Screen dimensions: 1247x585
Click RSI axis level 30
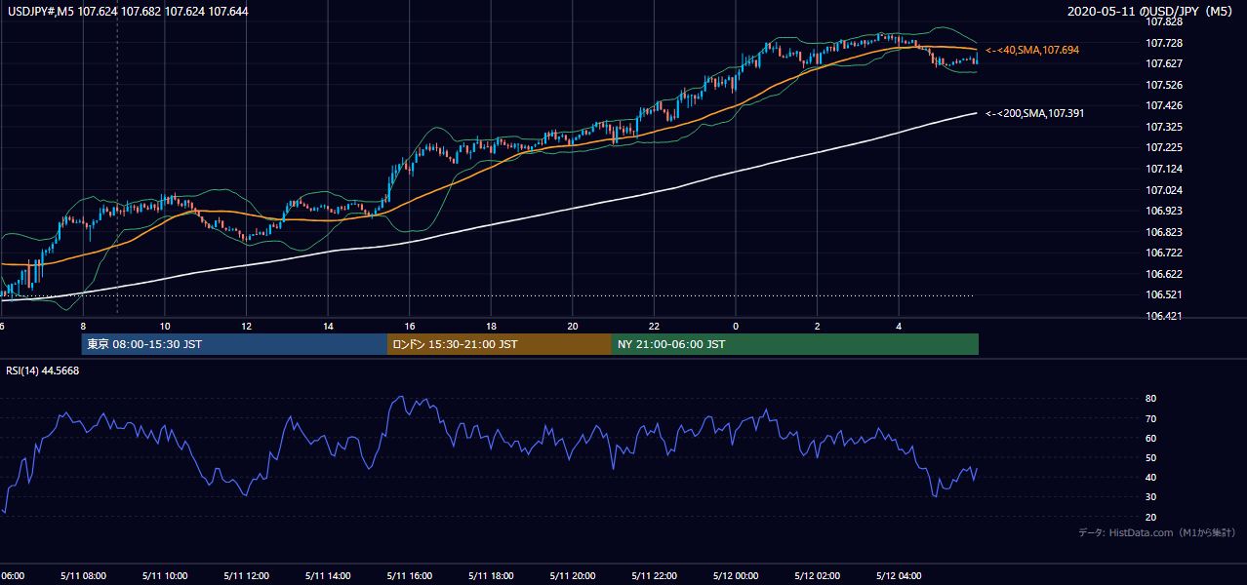tap(1150, 497)
